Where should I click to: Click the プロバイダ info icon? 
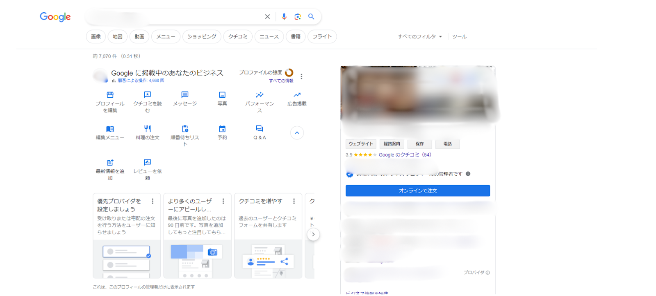click(488, 273)
